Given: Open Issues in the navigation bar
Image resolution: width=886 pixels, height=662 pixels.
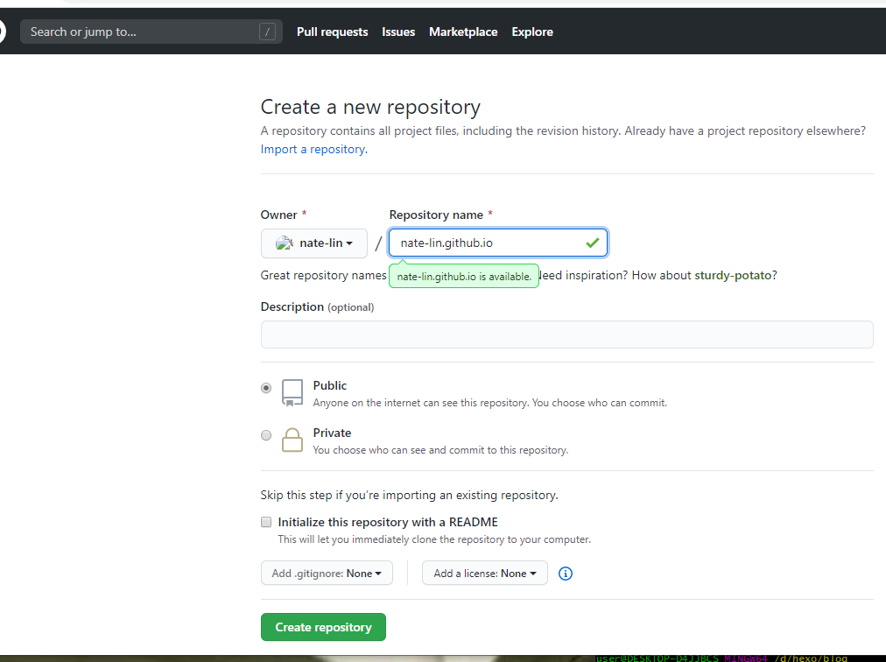Looking at the screenshot, I should (398, 32).
